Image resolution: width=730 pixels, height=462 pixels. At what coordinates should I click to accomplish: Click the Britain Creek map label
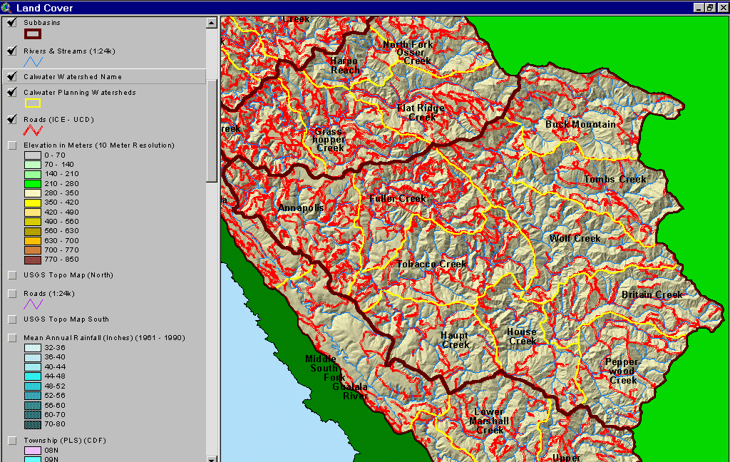click(x=652, y=294)
